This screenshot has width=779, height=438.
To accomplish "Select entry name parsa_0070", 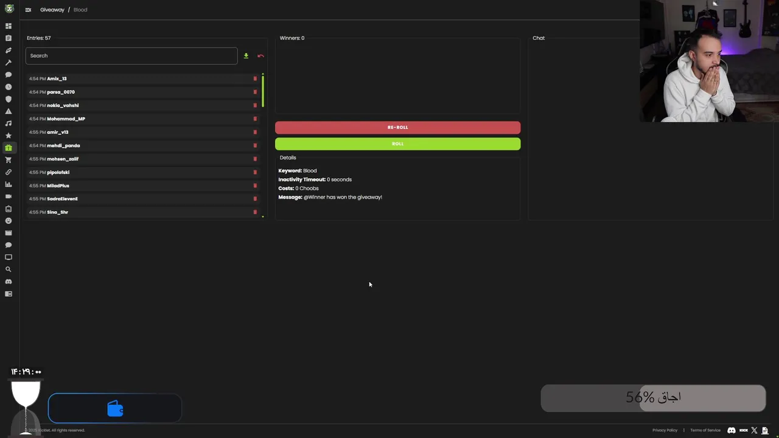I will tap(61, 92).
